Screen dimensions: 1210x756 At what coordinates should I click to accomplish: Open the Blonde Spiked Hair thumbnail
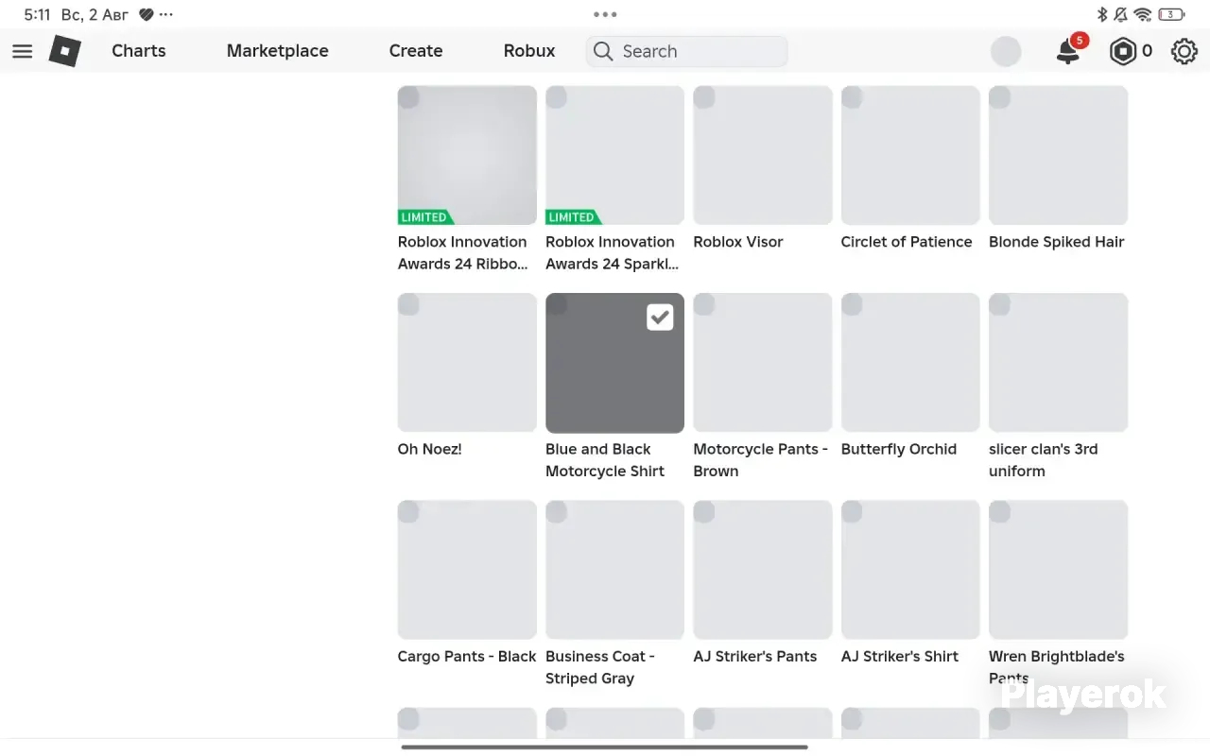pyautogui.click(x=1059, y=155)
